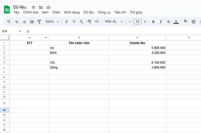Click the move to folder icon
Viewport: 201px width, 133px height.
coord(41,7)
